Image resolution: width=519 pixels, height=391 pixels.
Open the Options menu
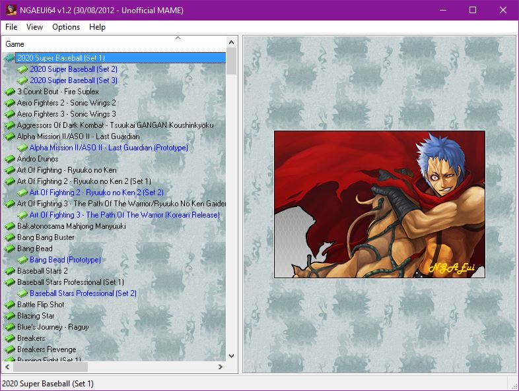66,27
